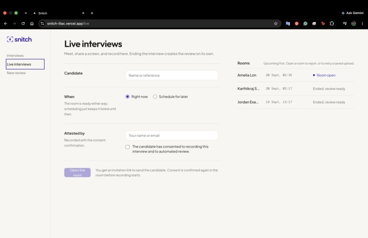Click the browser forward arrow
This screenshot has height=238, width=368.
coord(14,23)
